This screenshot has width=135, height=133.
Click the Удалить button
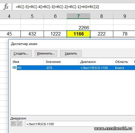coord(71,53)
